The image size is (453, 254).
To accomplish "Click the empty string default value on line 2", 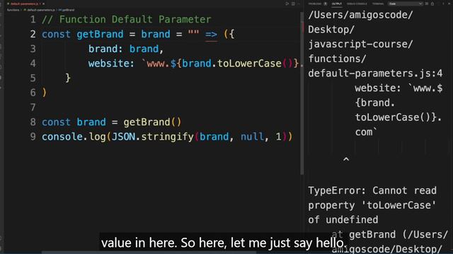I will [x=193, y=32].
